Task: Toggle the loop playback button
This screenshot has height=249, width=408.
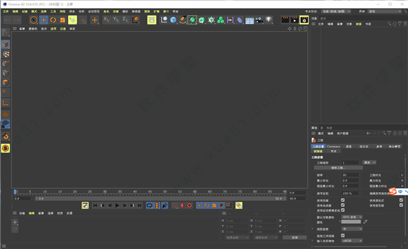Action: pos(150,206)
